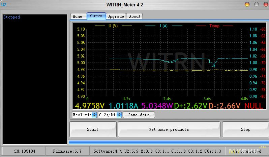Click the U2:Connected status field
Screen dimensions: 269x157
tap(247, 151)
